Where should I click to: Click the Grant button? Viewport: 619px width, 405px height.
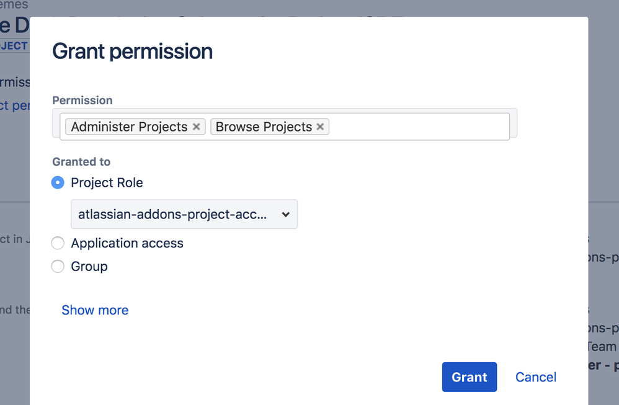(x=469, y=377)
